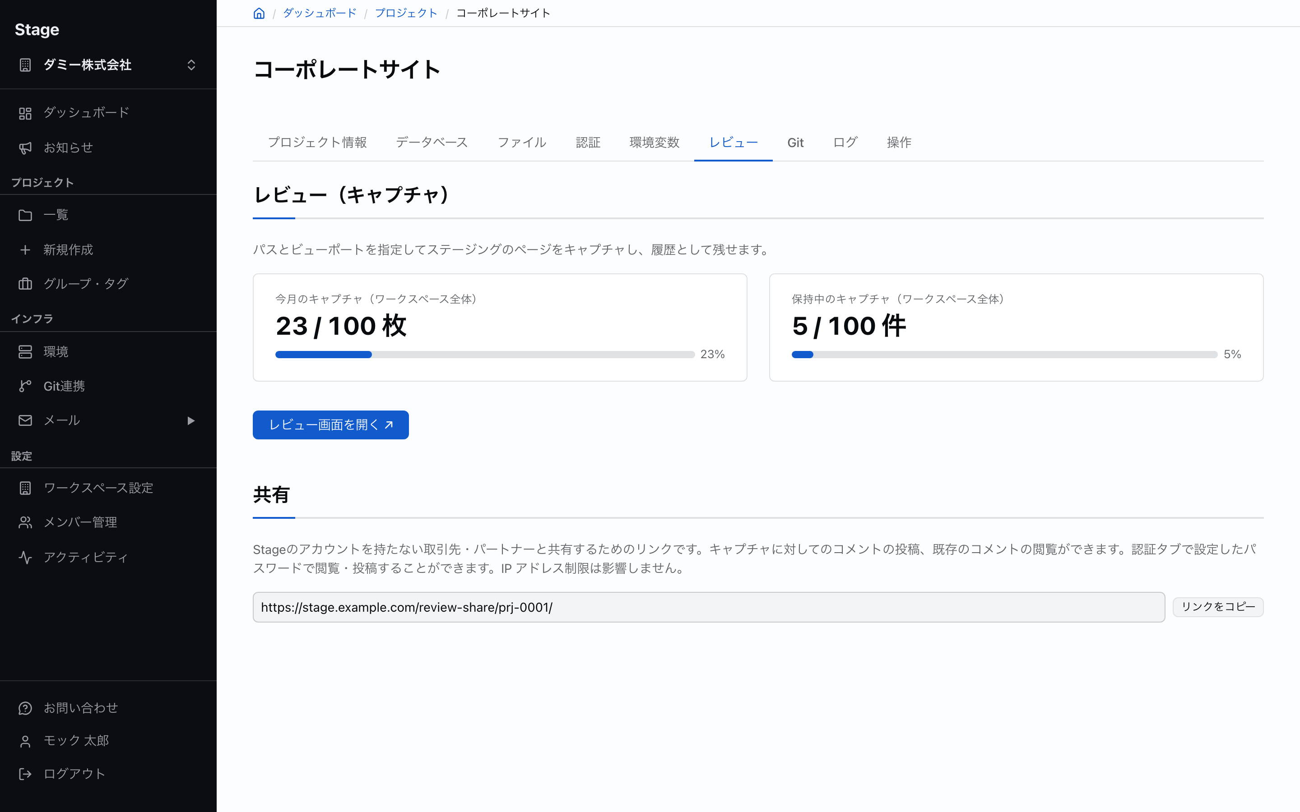Click the megaphone icon for お知らせ
Viewport: 1300px width, 812px height.
coord(25,148)
